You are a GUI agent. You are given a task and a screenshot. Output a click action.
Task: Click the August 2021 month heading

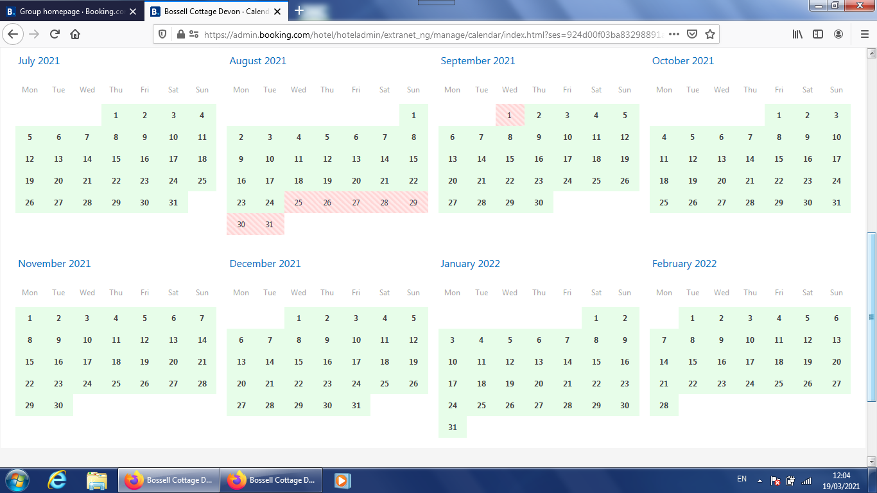pos(257,61)
